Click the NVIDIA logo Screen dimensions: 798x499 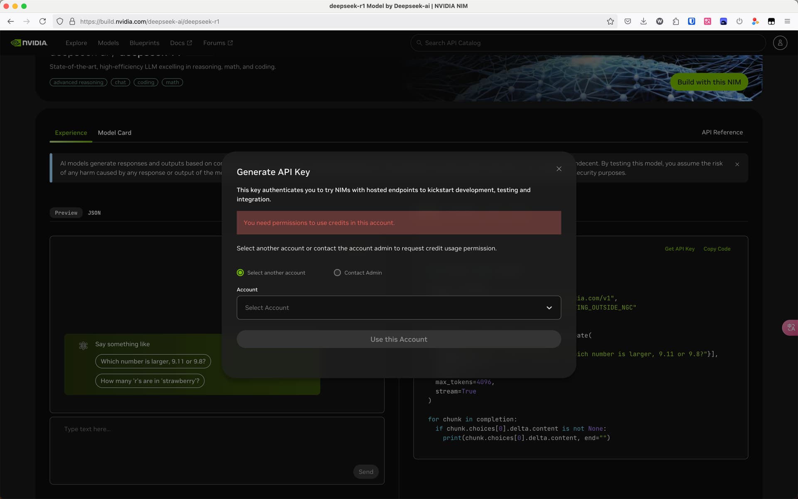tap(29, 43)
